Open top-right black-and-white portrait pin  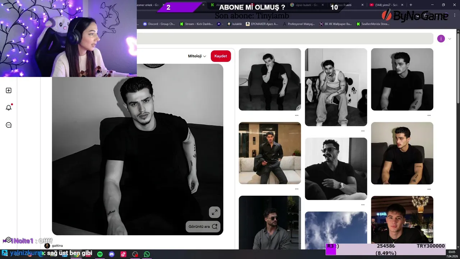[x=402, y=79]
